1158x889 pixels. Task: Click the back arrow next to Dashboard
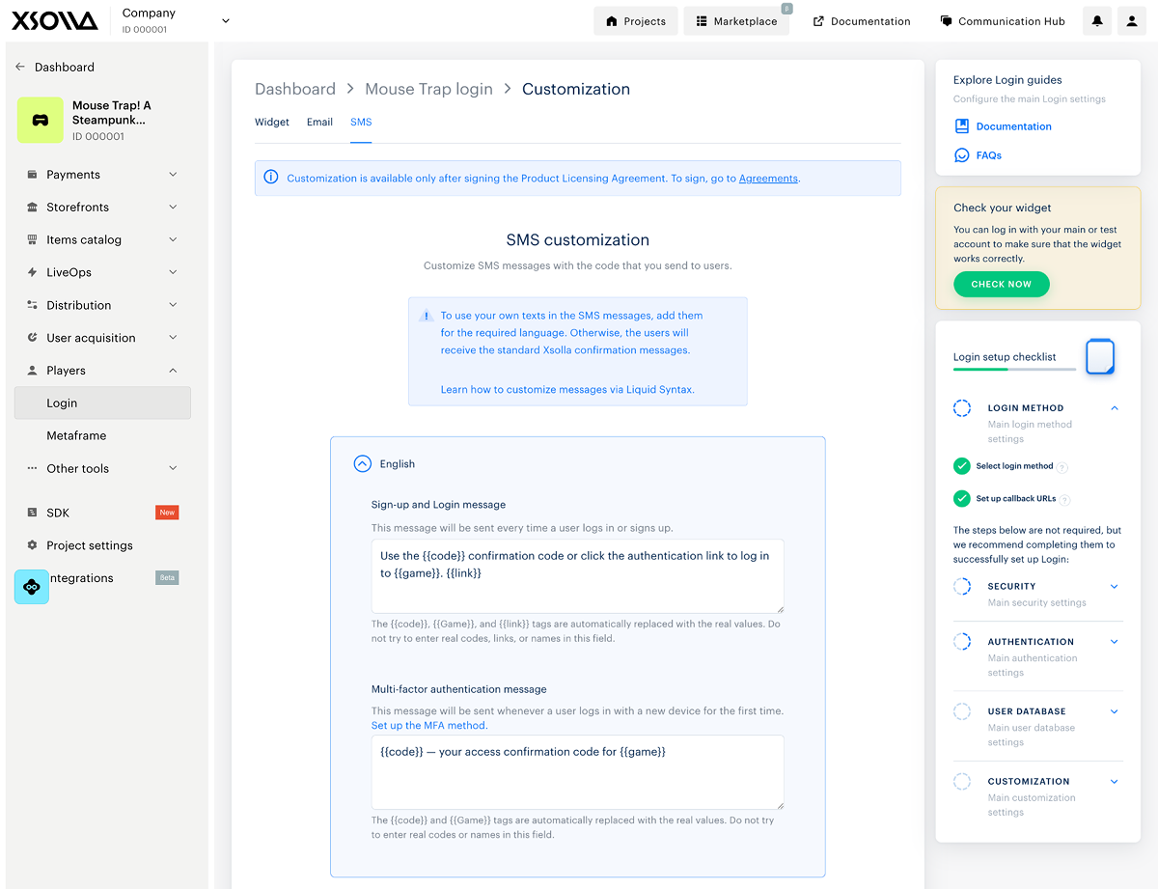(20, 68)
